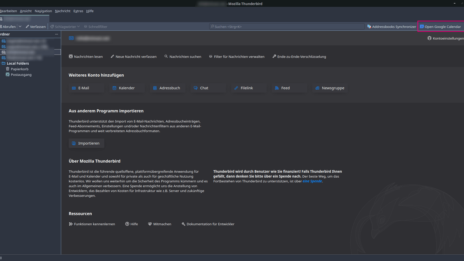The image size is (464, 261).
Task: Open the Nachricht menu
Action: tap(63, 11)
